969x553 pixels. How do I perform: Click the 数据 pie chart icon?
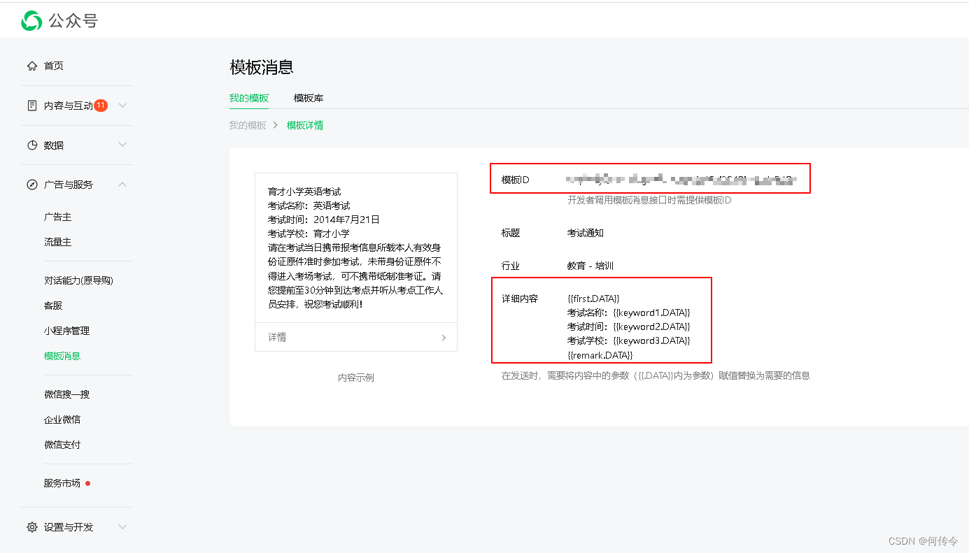pos(32,145)
